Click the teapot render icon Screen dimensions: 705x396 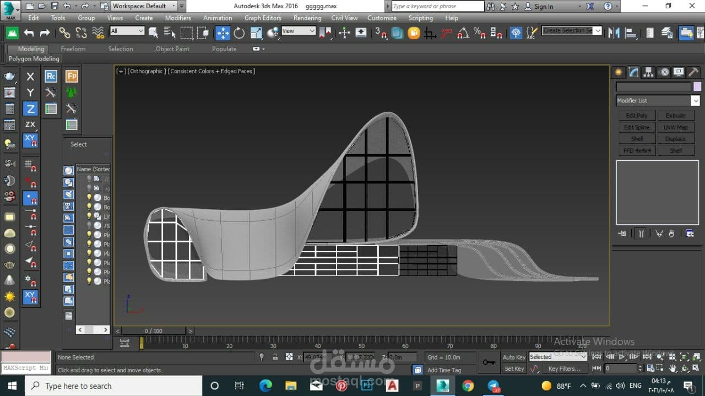click(x=9, y=76)
